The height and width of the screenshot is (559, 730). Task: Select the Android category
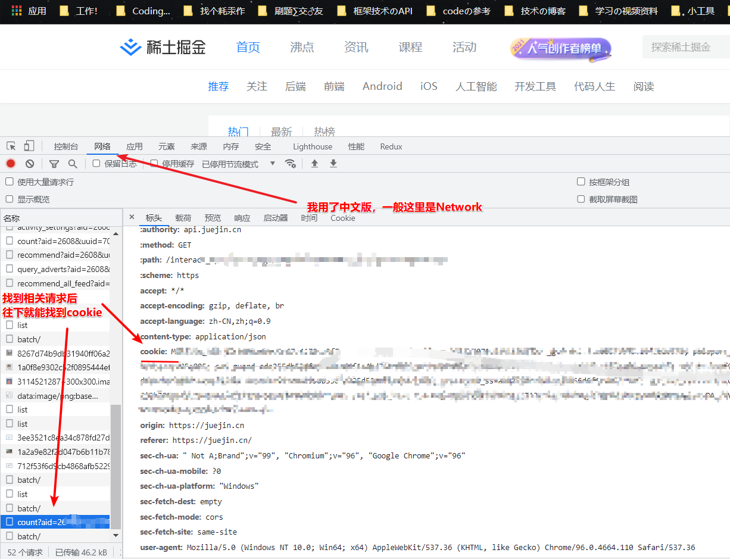(x=382, y=86)
